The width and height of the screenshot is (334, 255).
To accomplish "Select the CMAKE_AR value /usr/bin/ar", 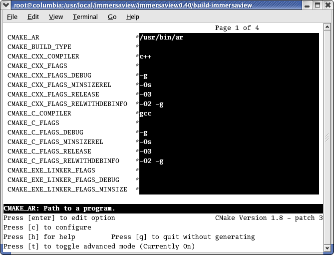I will [161, 37].
